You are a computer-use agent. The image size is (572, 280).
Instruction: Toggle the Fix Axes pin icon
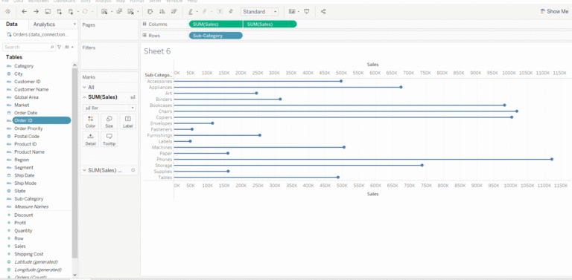click(231, 12)
